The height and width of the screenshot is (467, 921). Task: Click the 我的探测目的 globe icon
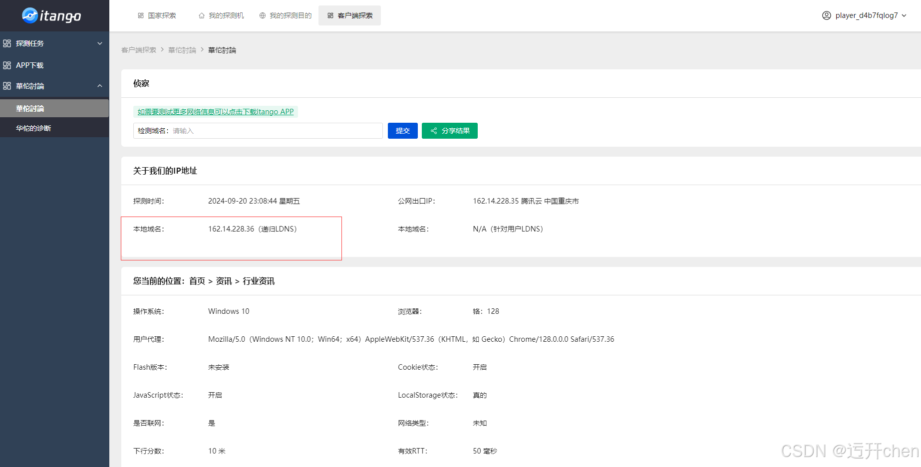(x=262, y=15)
